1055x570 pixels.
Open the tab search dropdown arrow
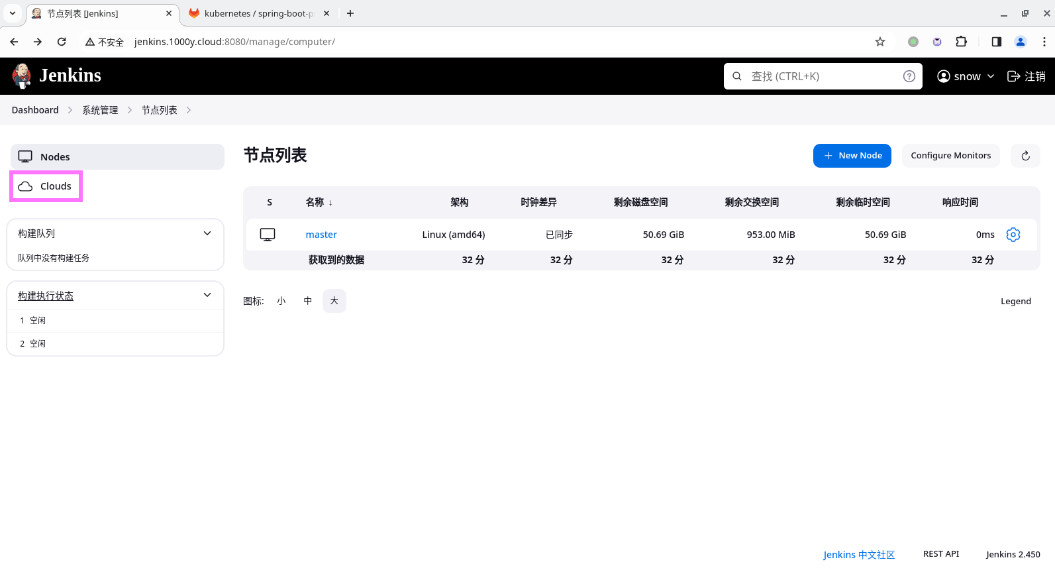click(x=13, y=13)
